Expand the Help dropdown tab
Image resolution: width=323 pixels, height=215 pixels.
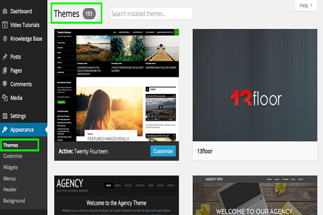(x=306, y=5)
